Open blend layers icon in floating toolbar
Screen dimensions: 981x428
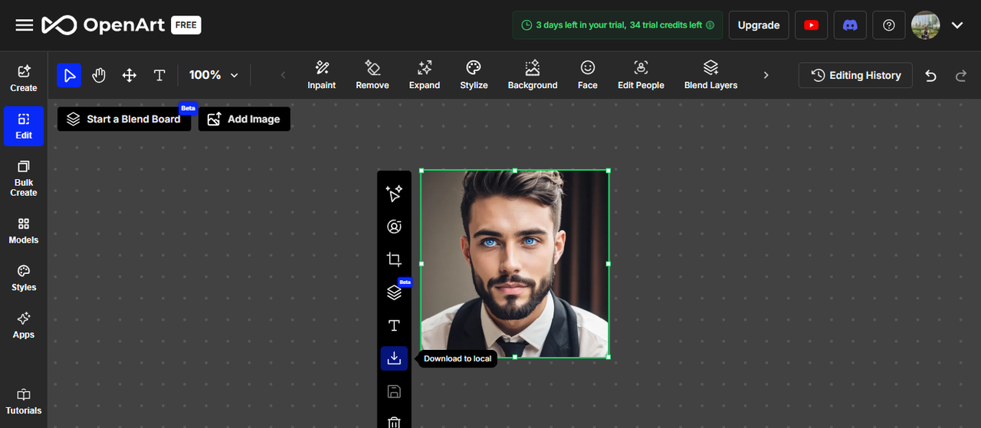(394, 292)
